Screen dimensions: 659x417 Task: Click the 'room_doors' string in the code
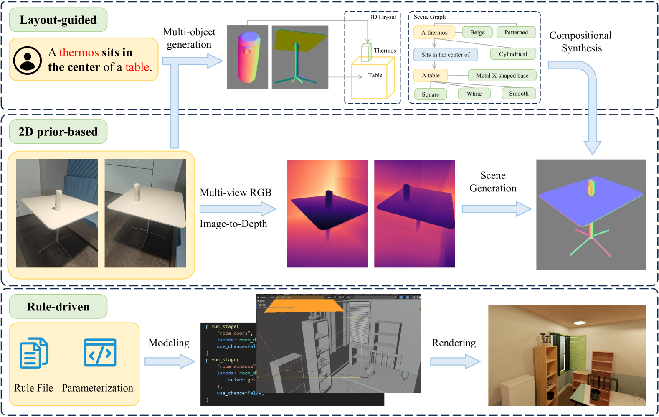(x=235, y=333)
